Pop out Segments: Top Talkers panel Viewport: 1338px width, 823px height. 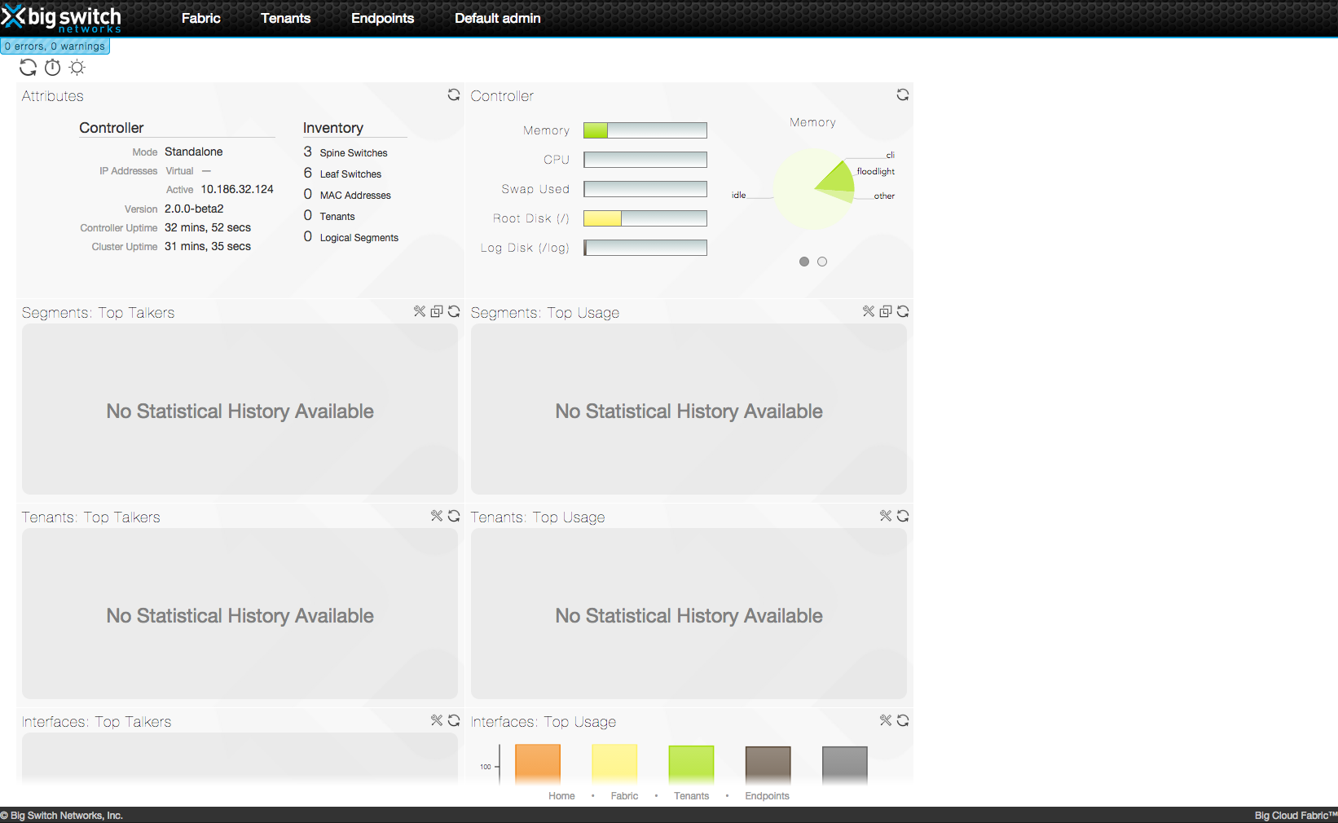coord(437,311)
